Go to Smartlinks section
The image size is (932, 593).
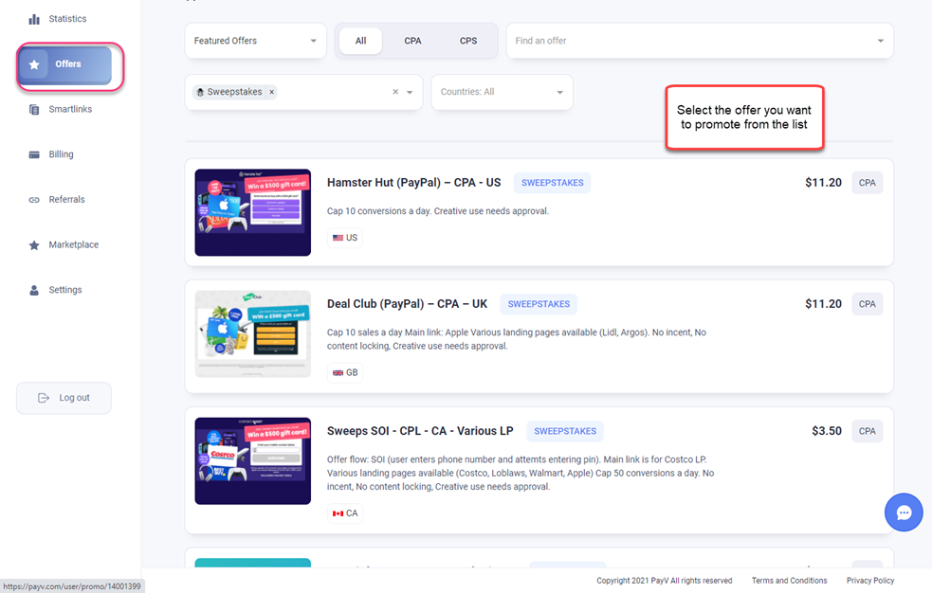coord(70,109)
